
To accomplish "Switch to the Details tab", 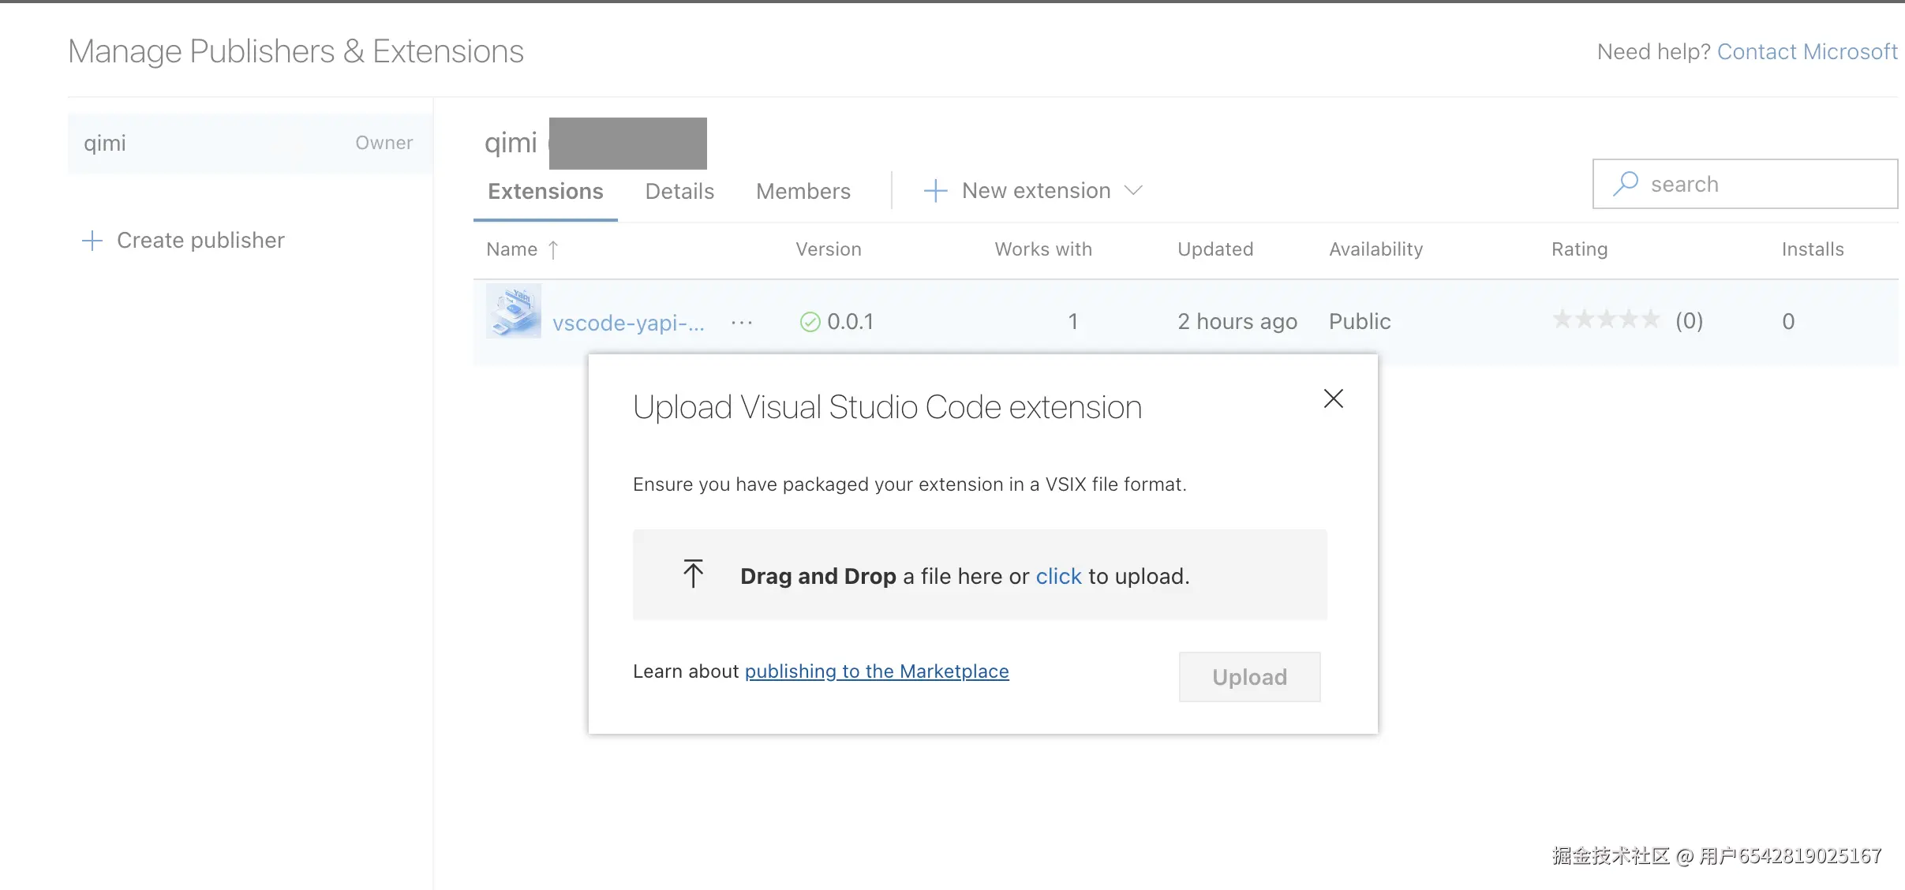I will (x=679, y=192).
